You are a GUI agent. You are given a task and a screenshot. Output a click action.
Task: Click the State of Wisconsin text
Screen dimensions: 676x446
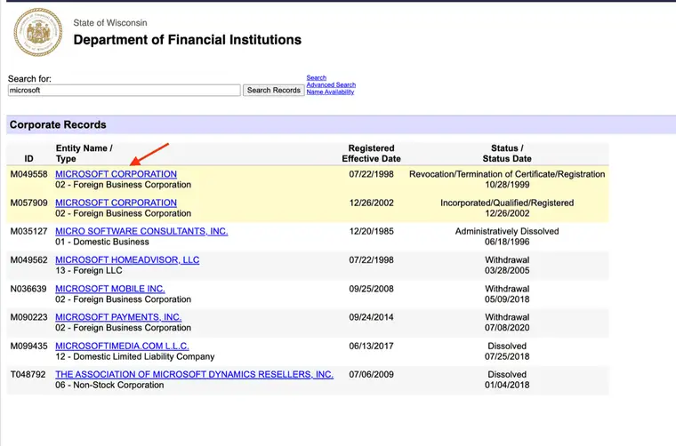tap(110, 23)
